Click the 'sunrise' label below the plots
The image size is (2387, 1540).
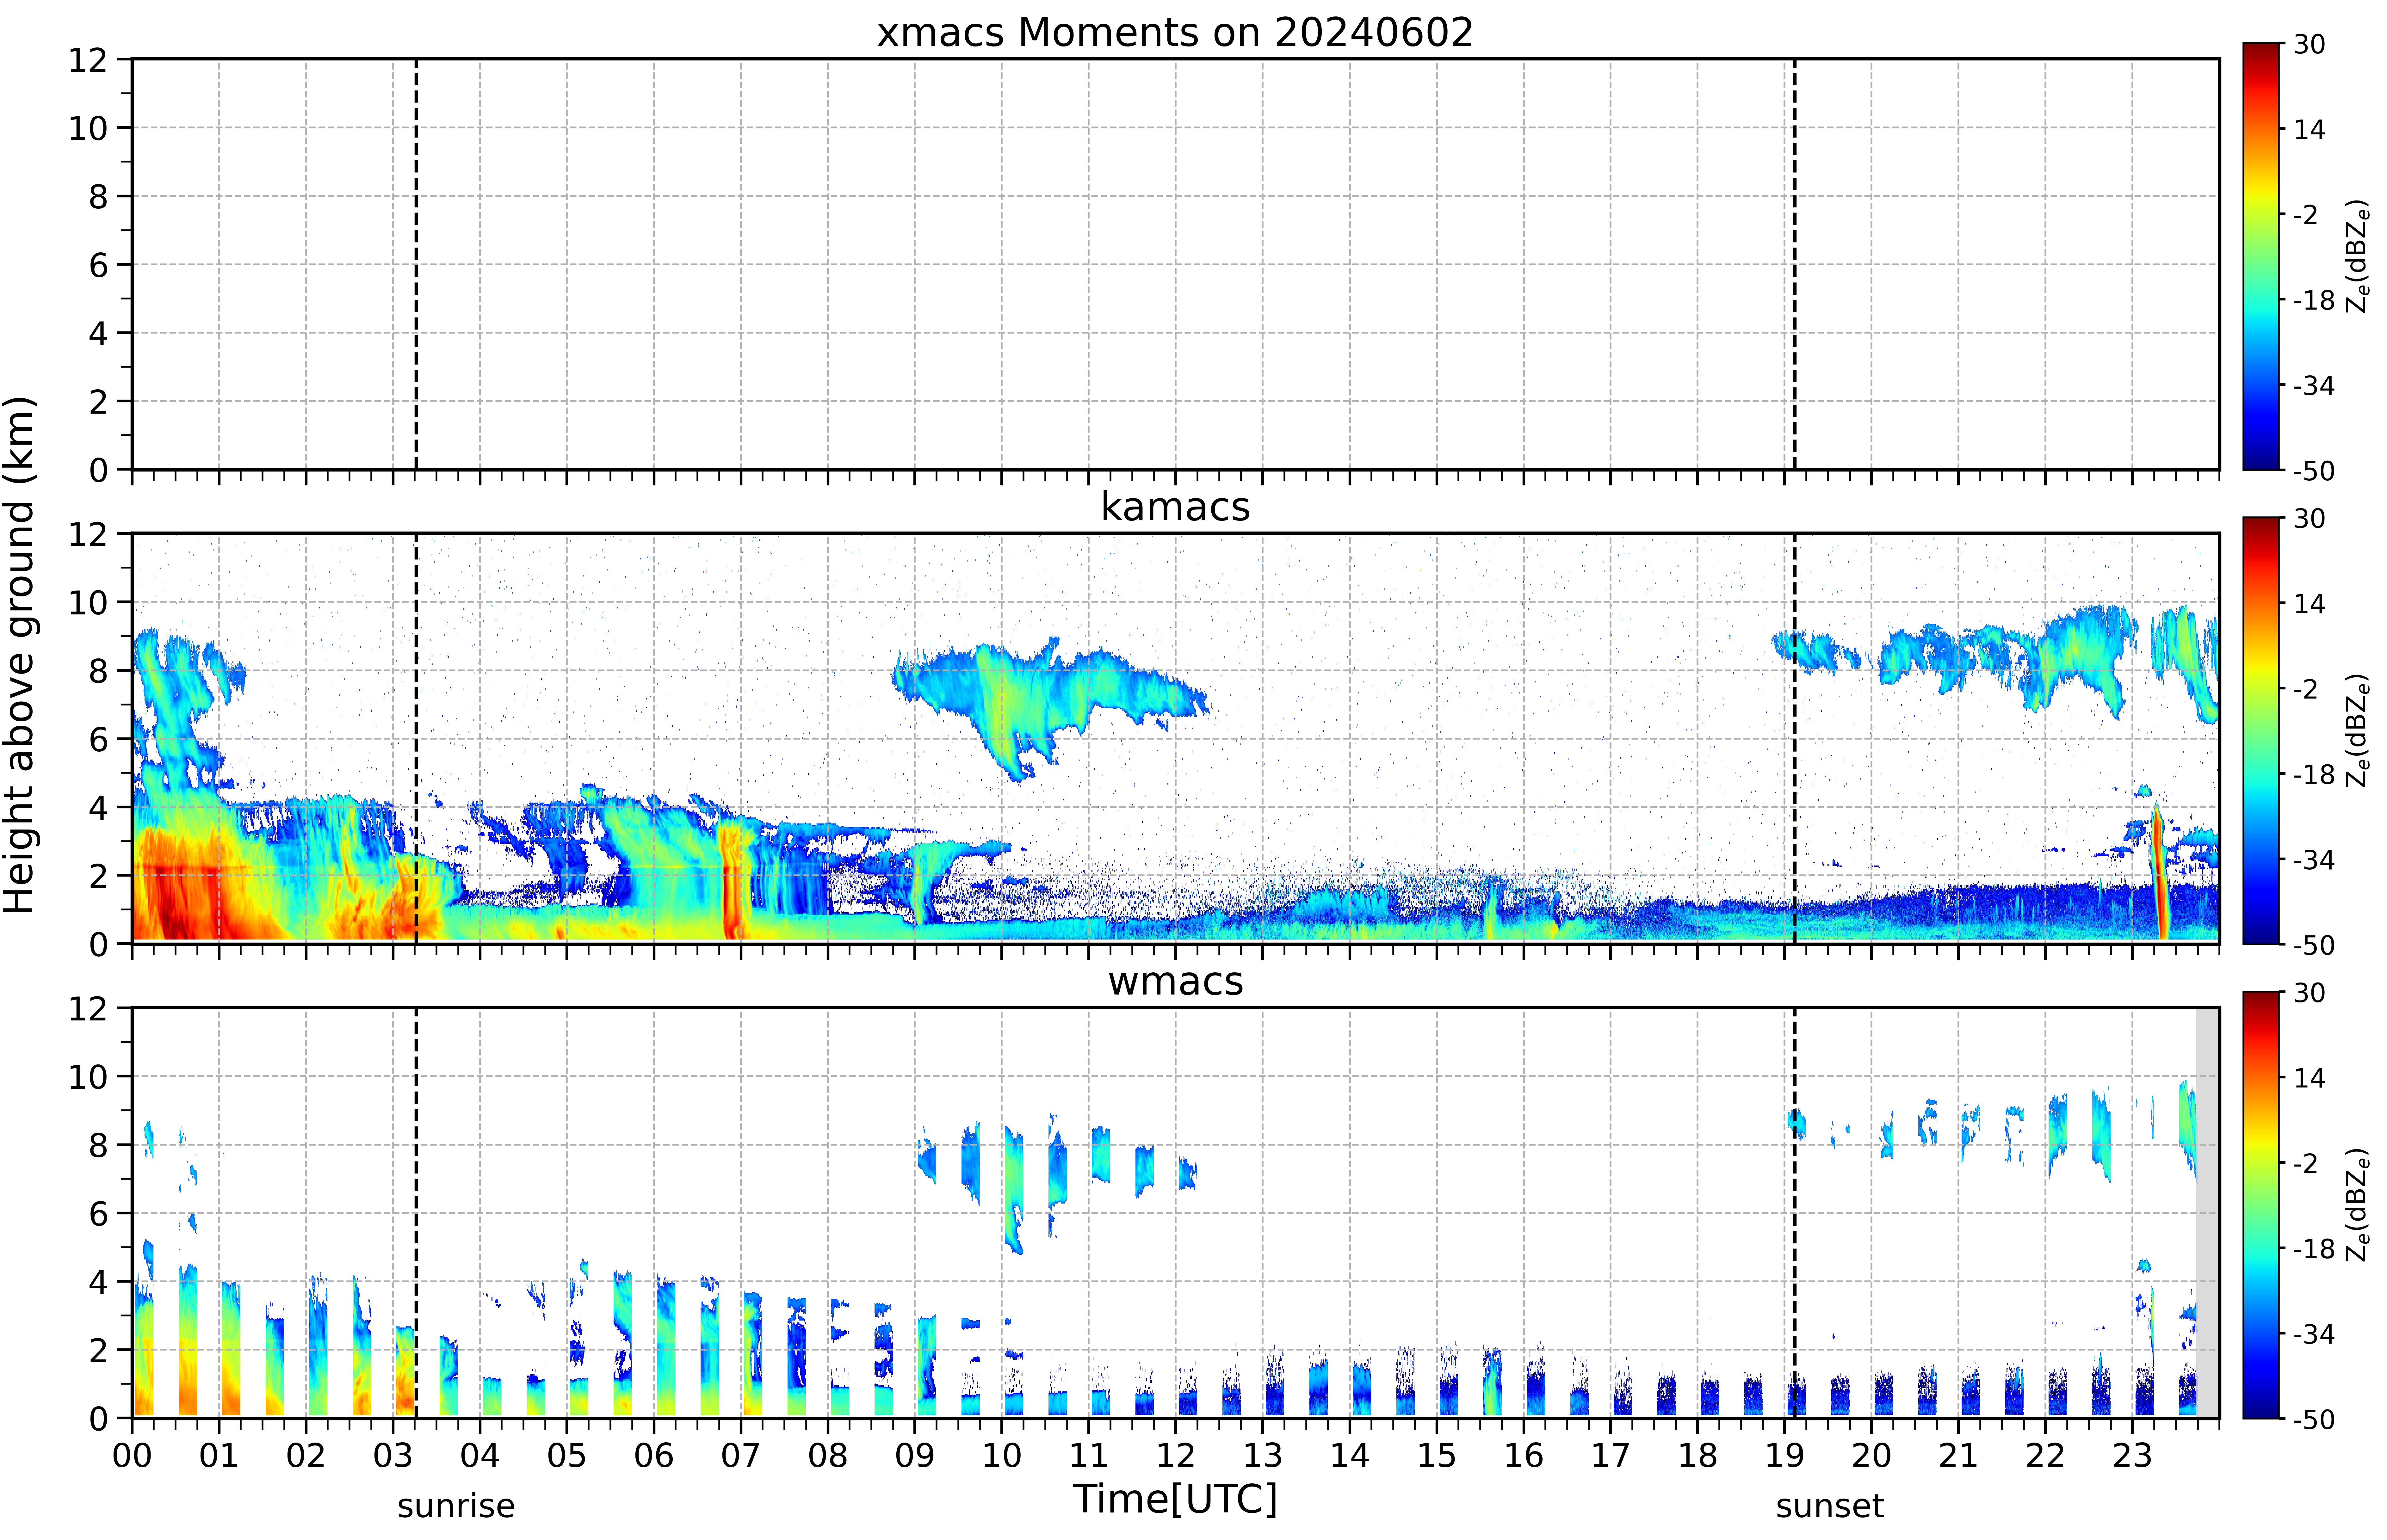pyautogui.click(x=456, y=1506)
